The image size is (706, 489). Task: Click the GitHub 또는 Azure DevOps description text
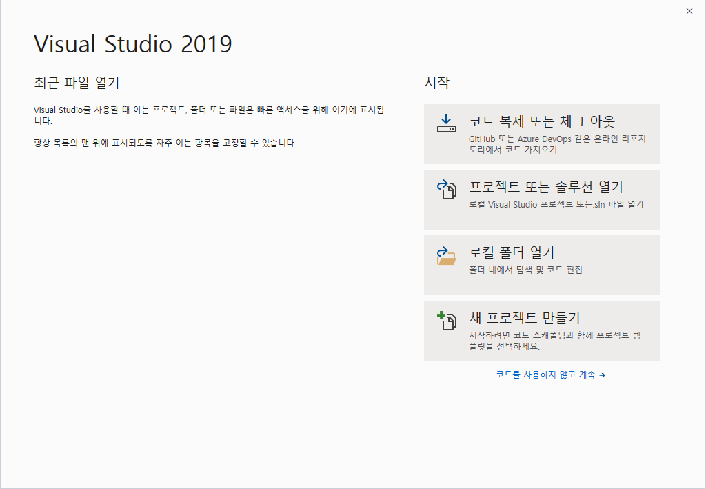[557, 144]
